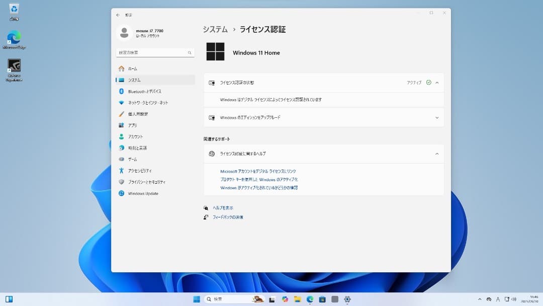
Task: Collapse the ライセンス認証の状態 section
Action: point(438,82)
